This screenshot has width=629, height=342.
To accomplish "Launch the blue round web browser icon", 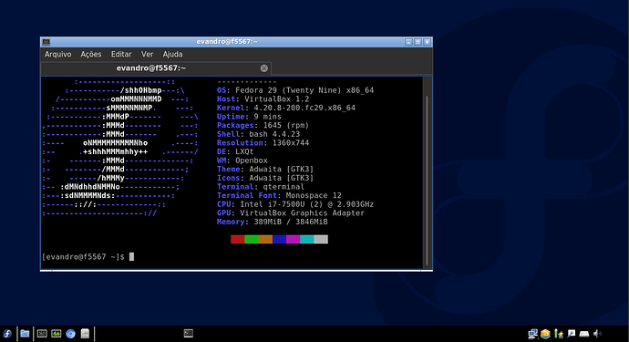I will click(70, 334).
